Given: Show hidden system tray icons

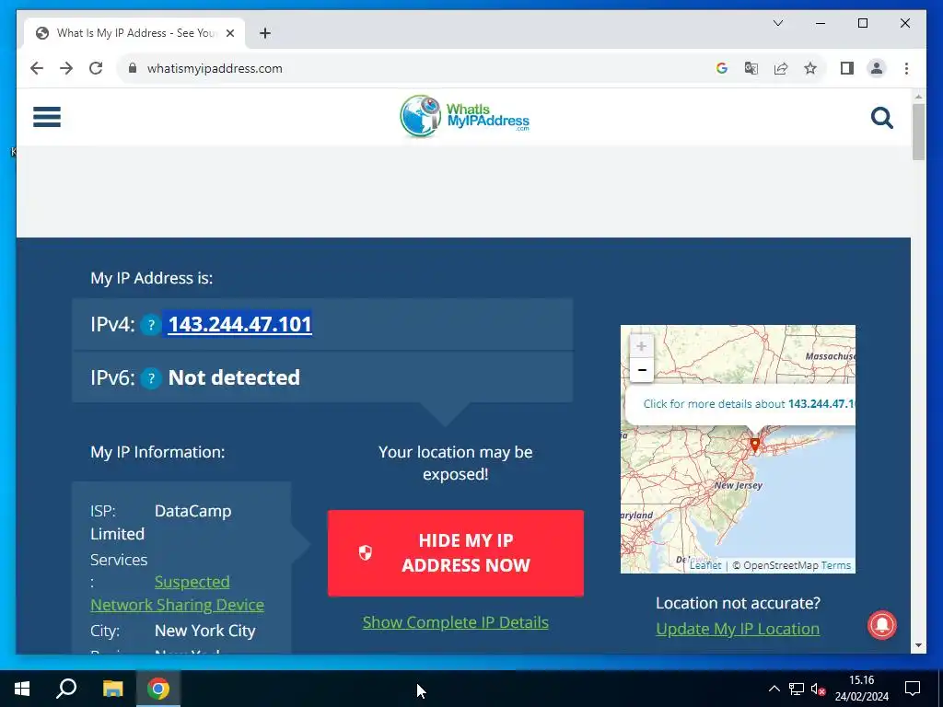Looking at the screenshot, I should click(x=774, y=689).
